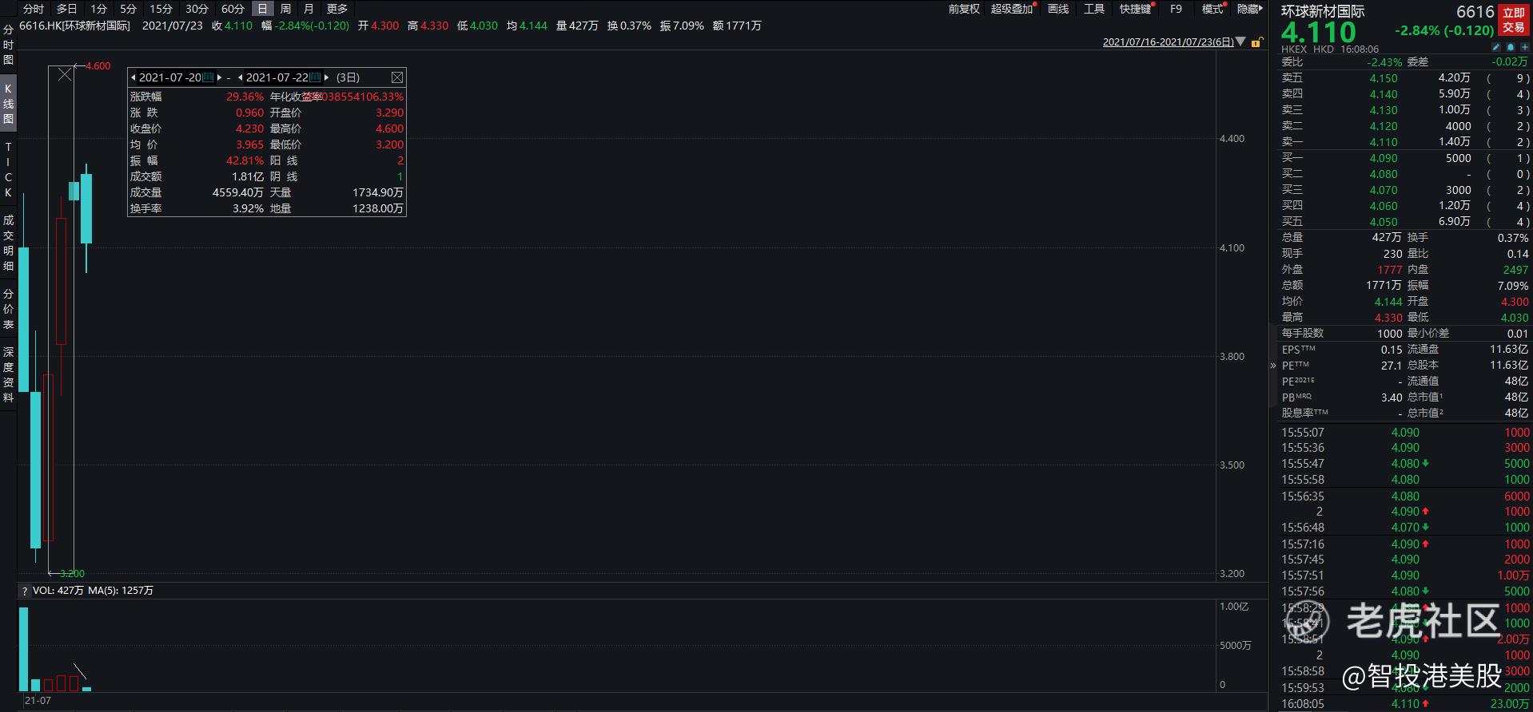Click the 15:55:07 trade tick row

coord(1404,433)
